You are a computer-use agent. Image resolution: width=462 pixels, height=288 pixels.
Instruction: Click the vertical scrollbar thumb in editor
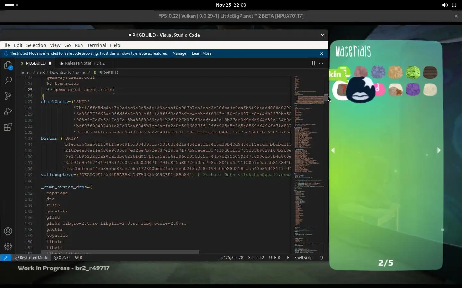click(326, 98)
